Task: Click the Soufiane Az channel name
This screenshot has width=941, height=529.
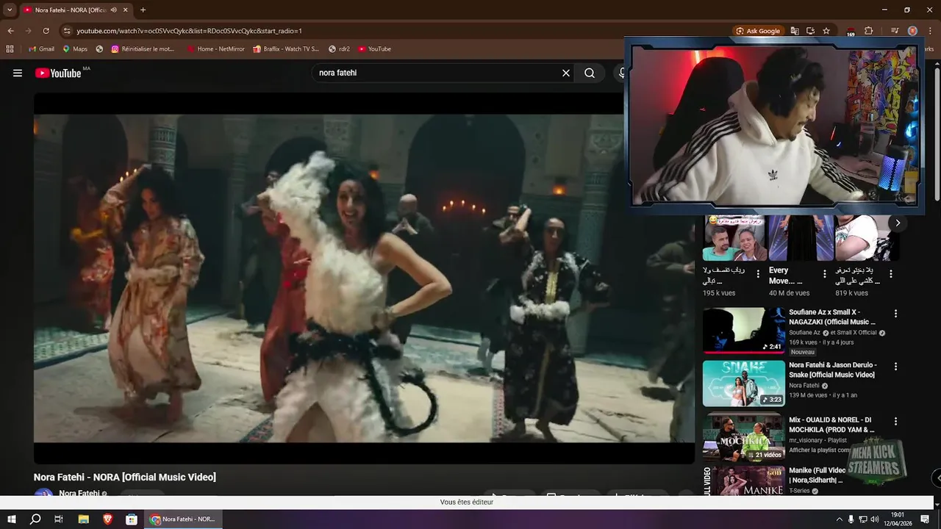Action: pyautogui.click(x=804, y=333)
